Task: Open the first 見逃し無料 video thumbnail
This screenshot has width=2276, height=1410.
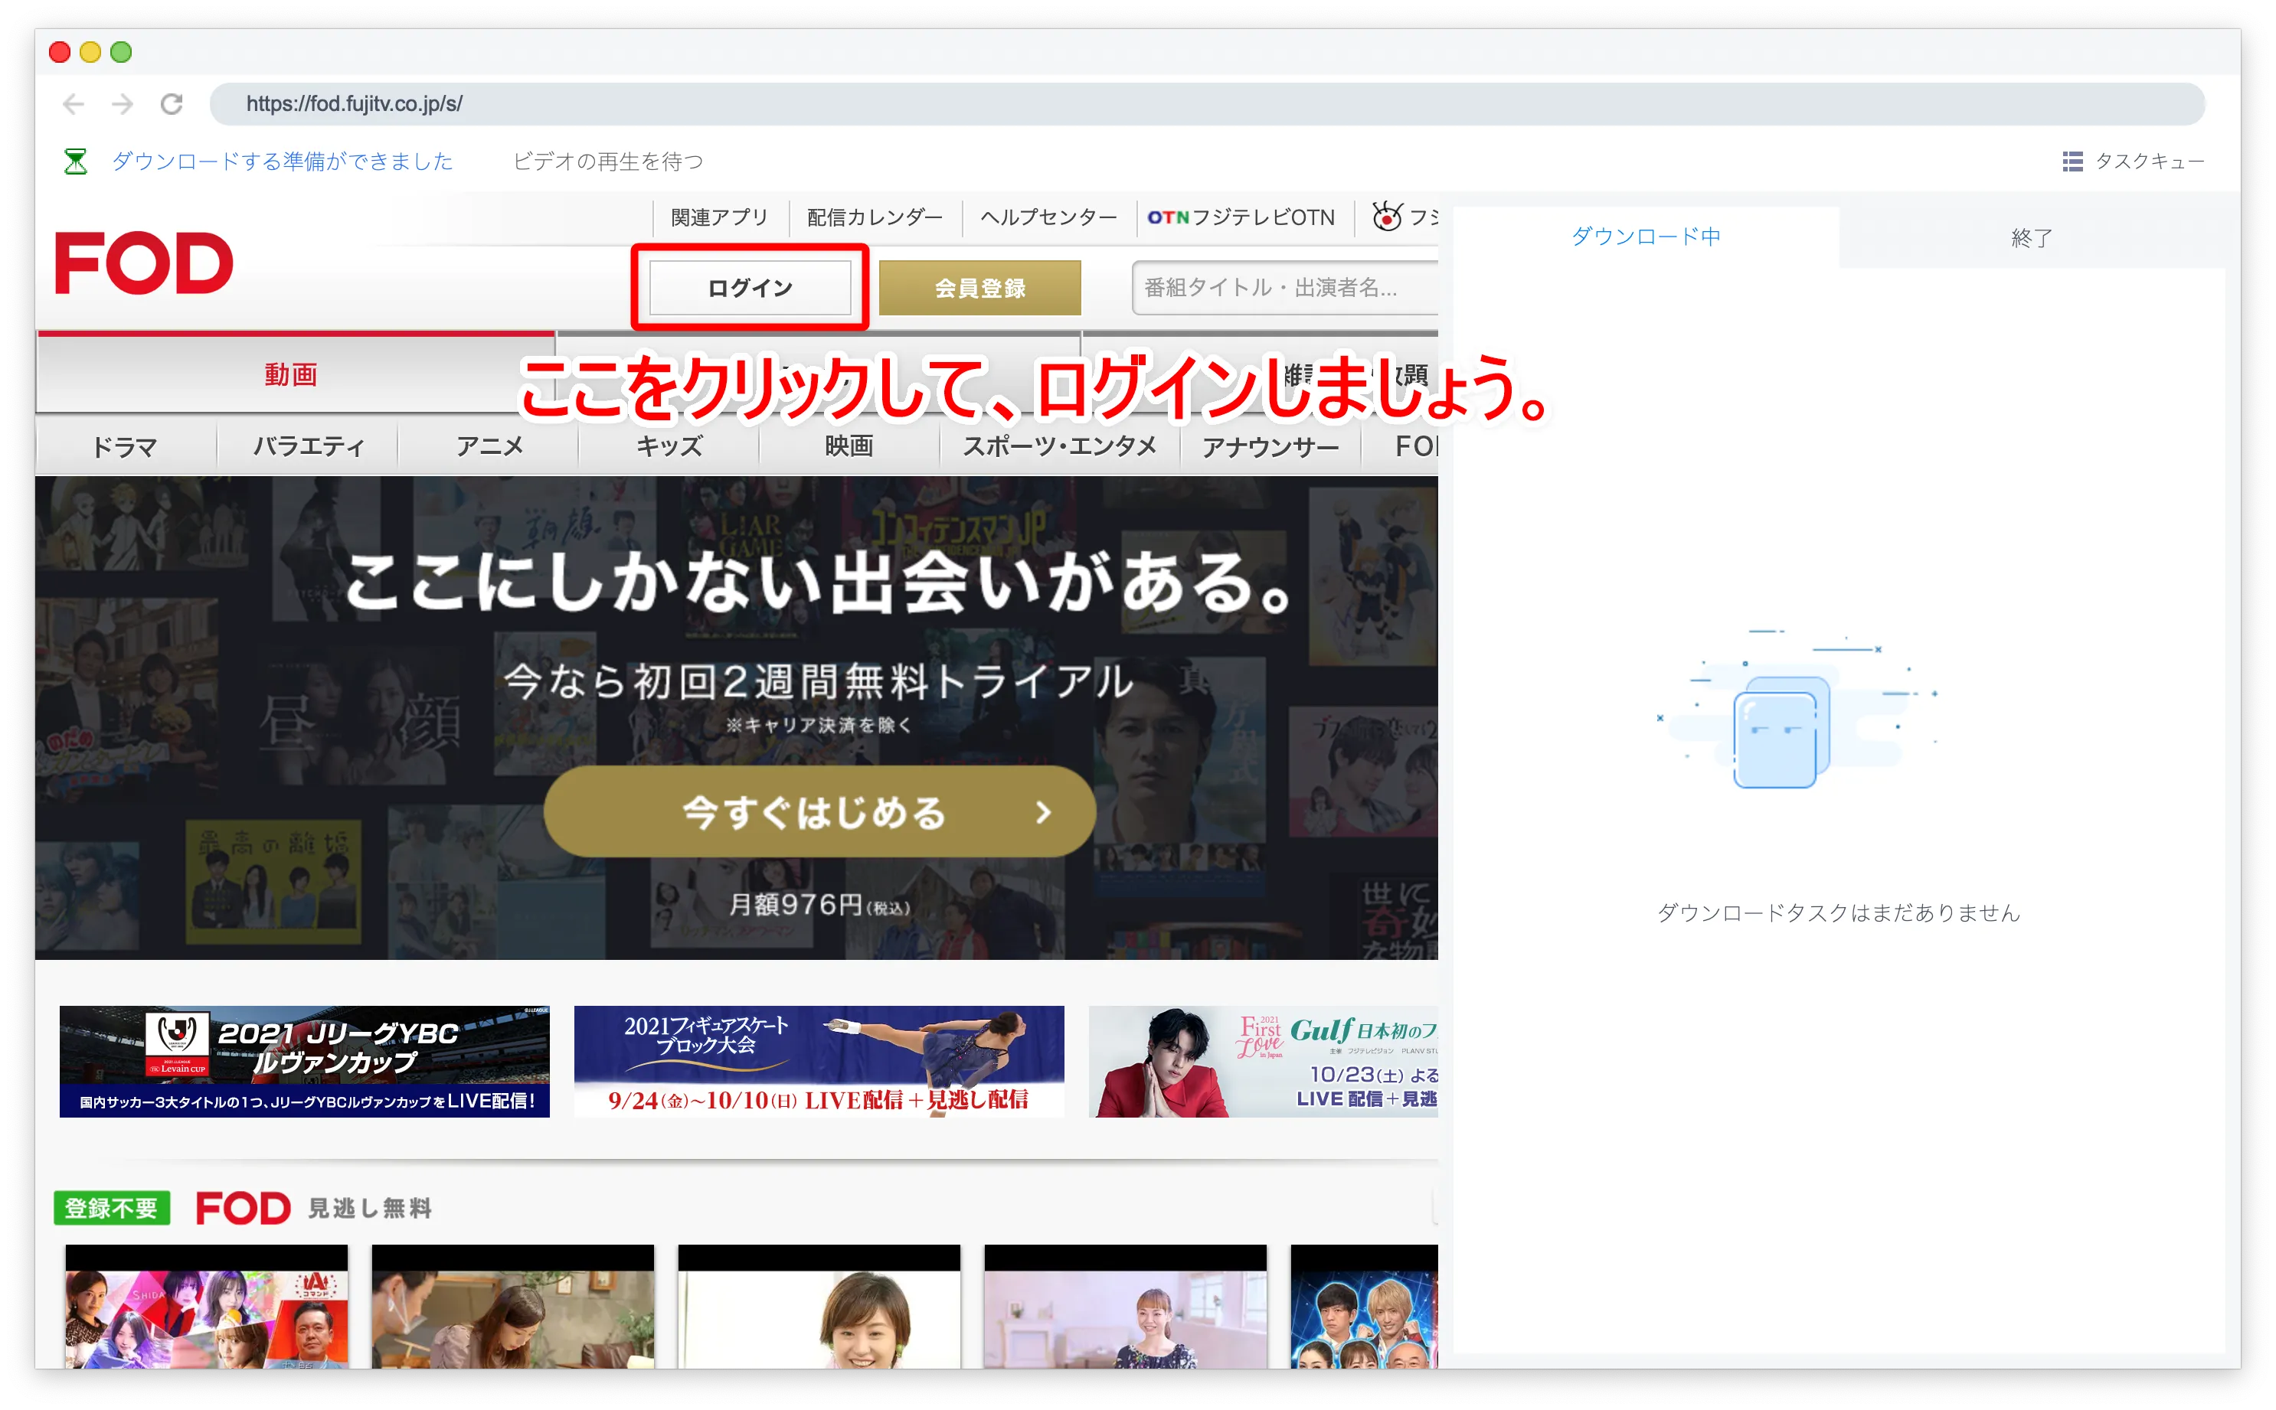Action: (206, 1307)
